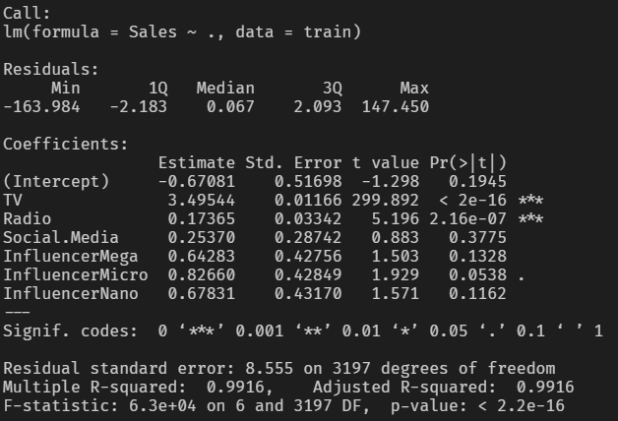Click the Median residual value 0.067

click(x=225, y=106)
